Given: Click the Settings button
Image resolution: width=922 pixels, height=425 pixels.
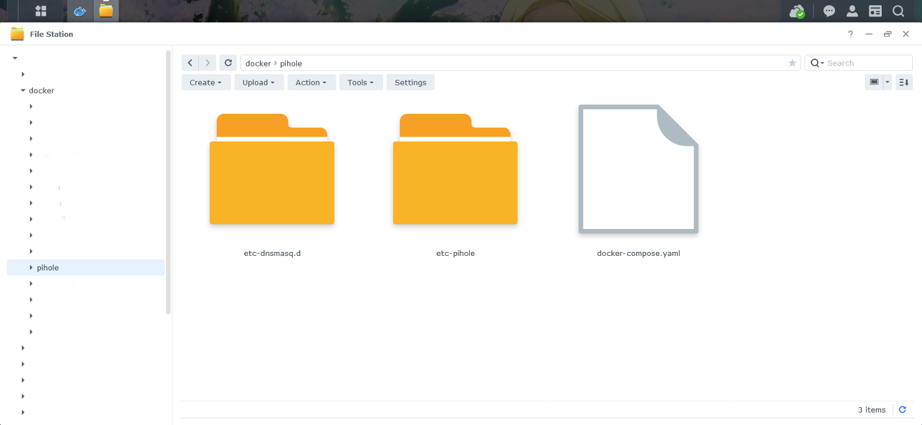Looking at the screenshot, I should tap(410, 82).
